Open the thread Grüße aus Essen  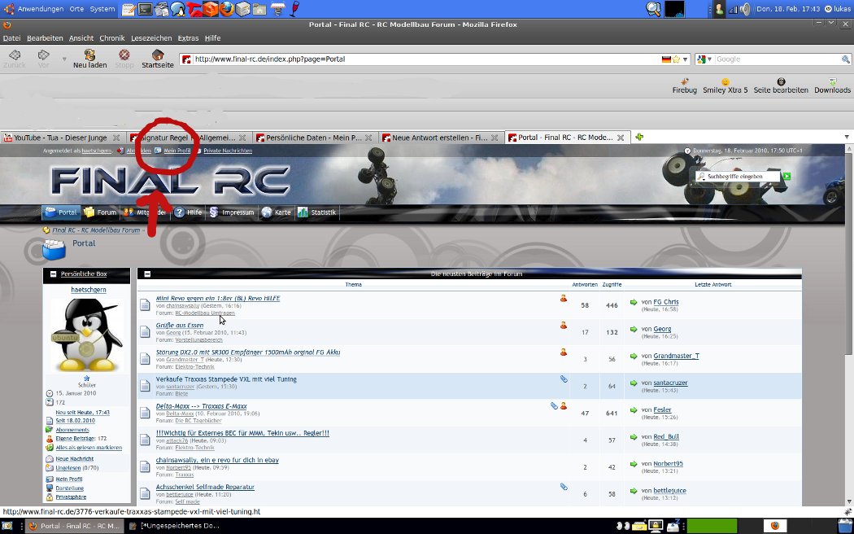pos(180,325)
